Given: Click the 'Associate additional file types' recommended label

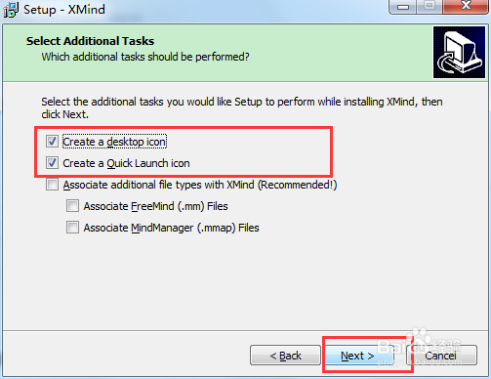Looking at the screenshot, I should click(200, 185).
